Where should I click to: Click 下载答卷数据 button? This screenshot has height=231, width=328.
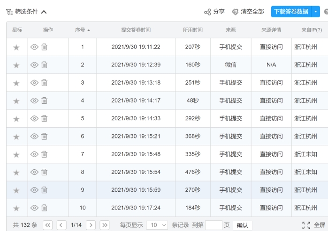tap(291, 12)
